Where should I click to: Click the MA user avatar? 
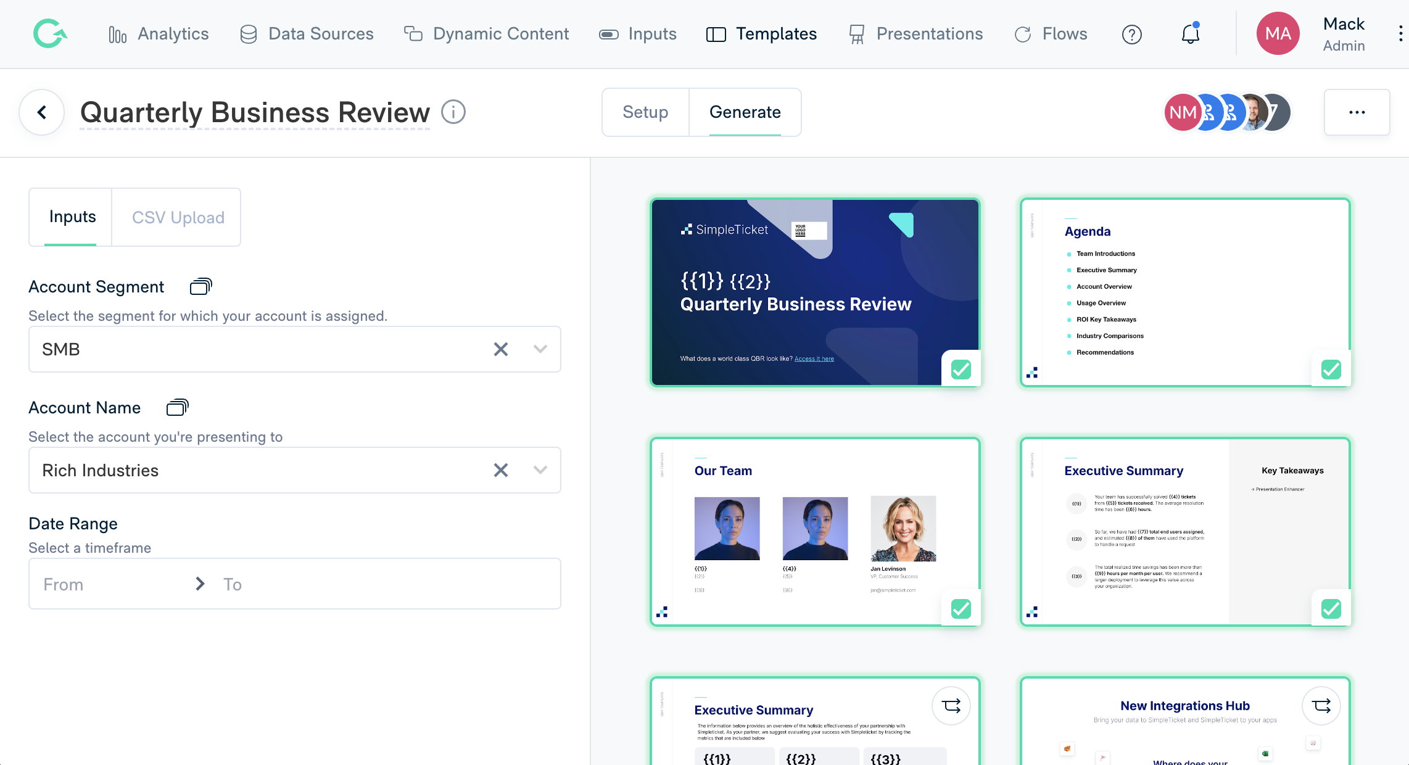[x=1278, y=33]
